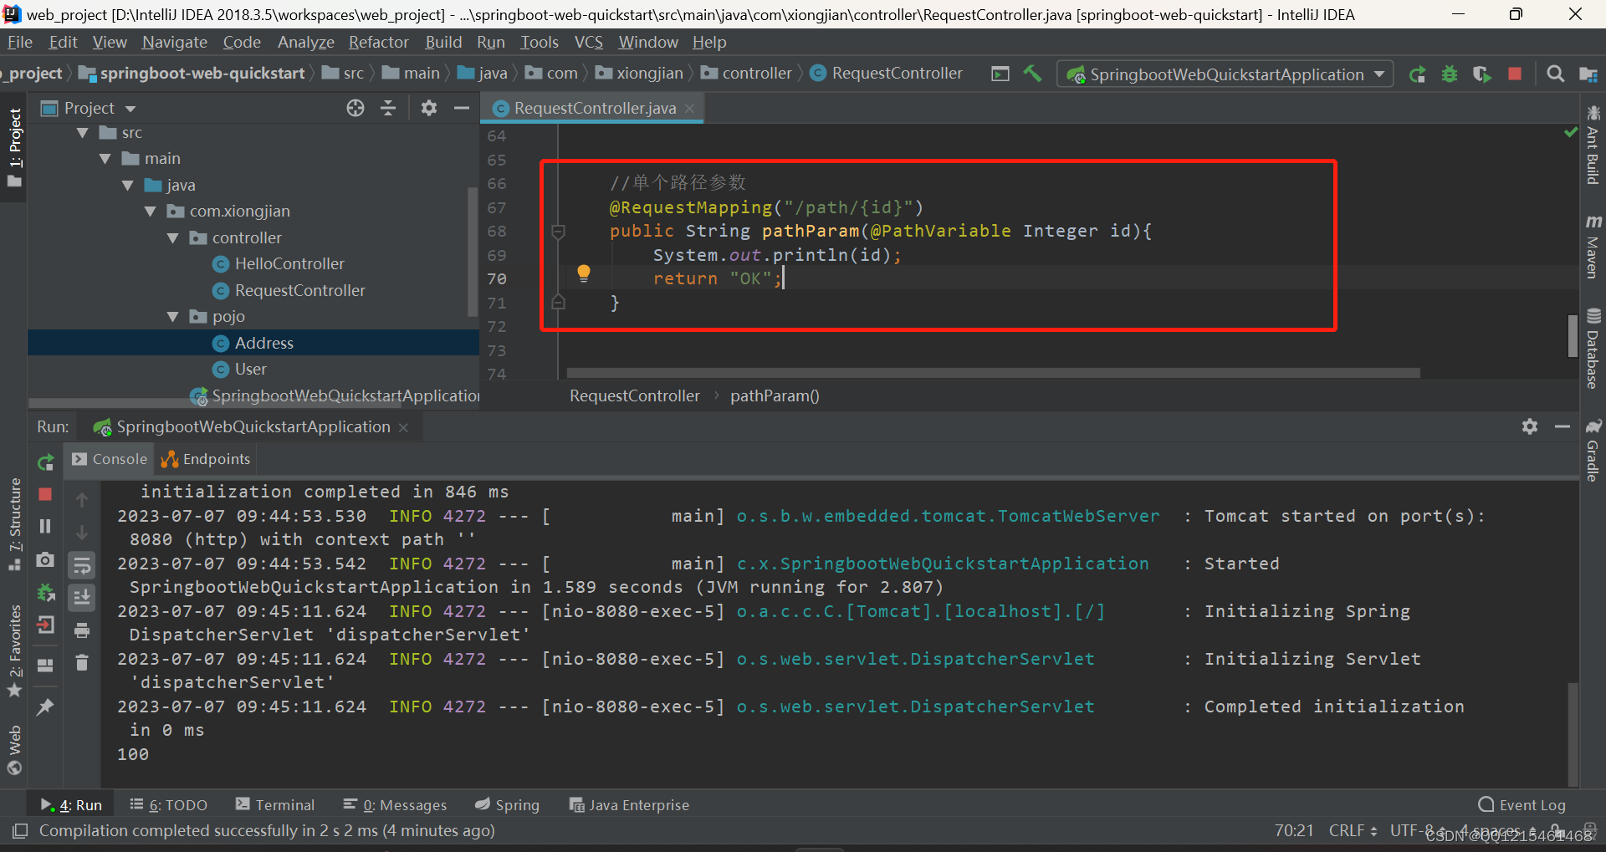
Task: Toggle soft-wrap in console
Action: [82, 566]
